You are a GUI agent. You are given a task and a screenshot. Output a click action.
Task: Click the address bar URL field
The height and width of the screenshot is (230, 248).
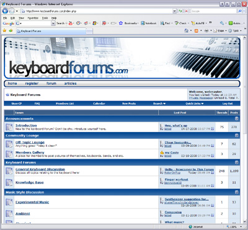(97, 11)
